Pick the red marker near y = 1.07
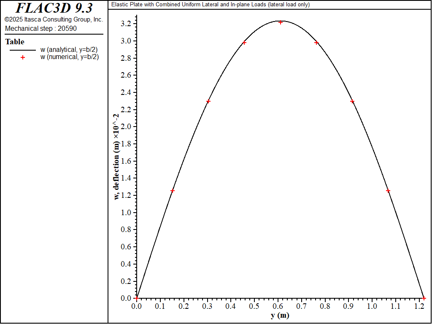 [x=388, y=191]
